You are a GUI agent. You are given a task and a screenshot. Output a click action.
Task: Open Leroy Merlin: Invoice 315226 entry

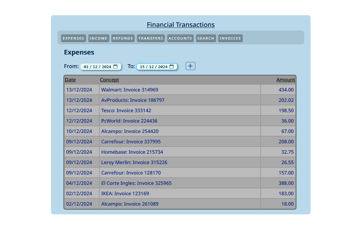coord(134,162)
